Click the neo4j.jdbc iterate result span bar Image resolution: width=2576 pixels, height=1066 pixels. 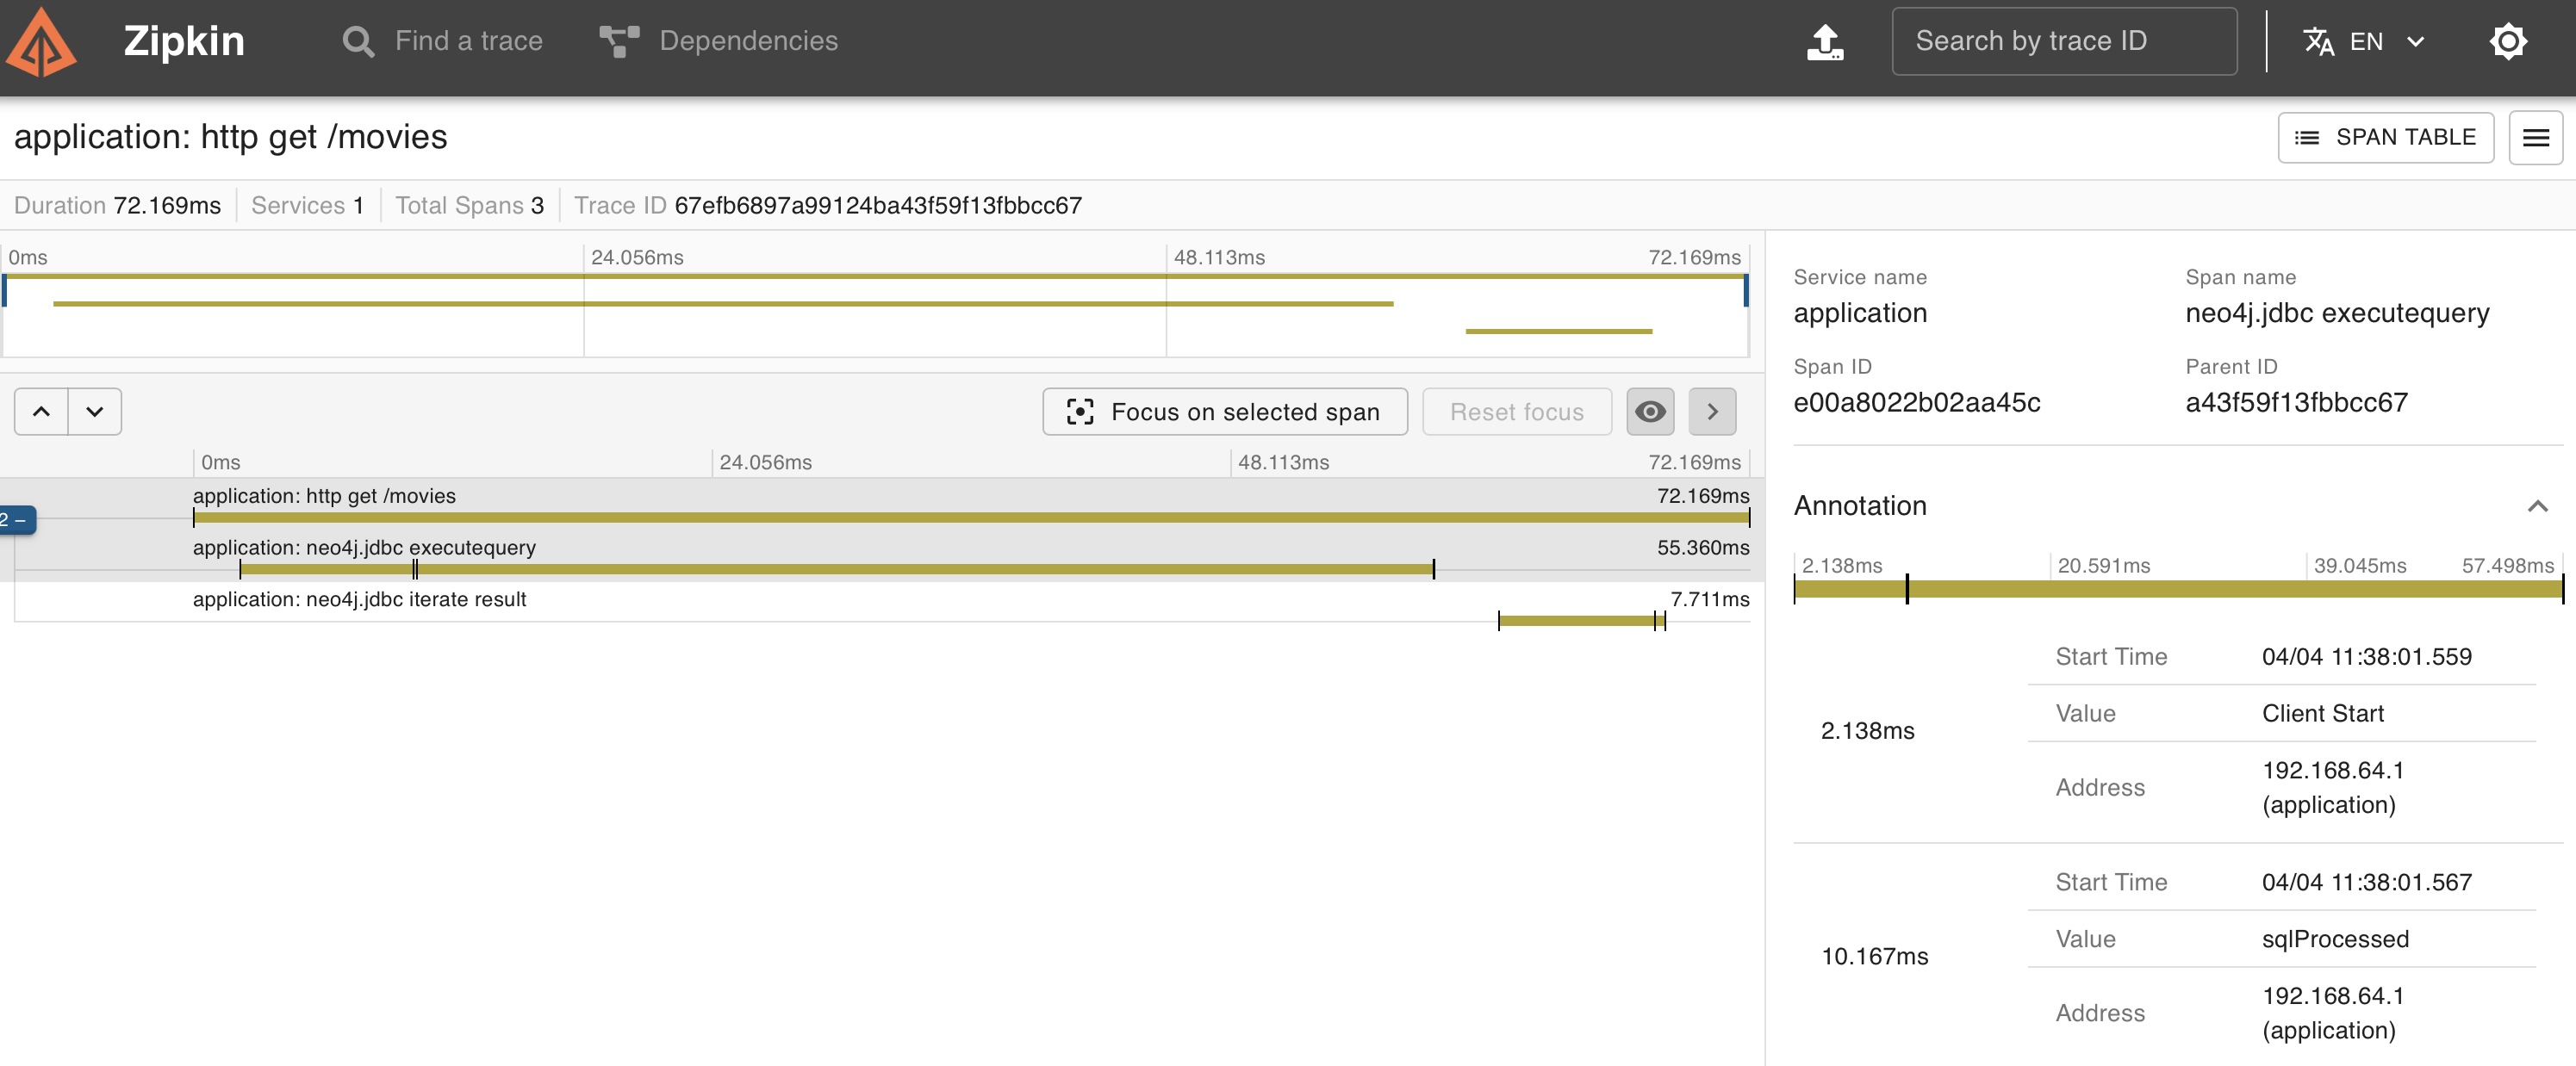tap(1578, 622)
